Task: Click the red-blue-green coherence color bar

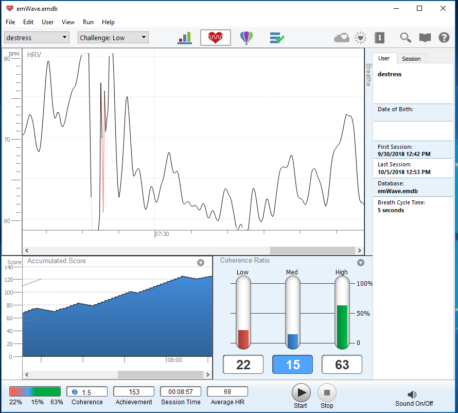Action: (x=35, y=391)
